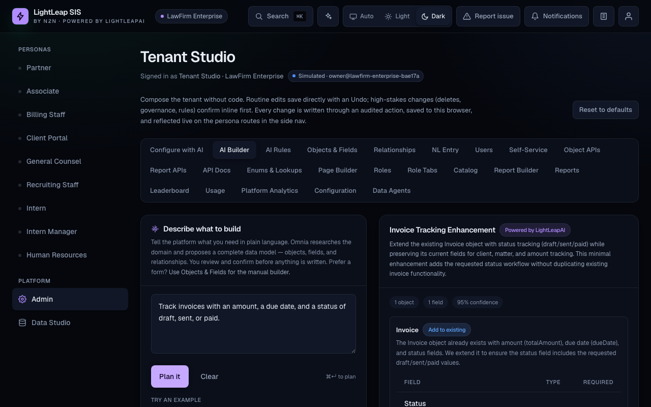Switch to the Roles tab
651x407 pixels.
click(382, 170)
